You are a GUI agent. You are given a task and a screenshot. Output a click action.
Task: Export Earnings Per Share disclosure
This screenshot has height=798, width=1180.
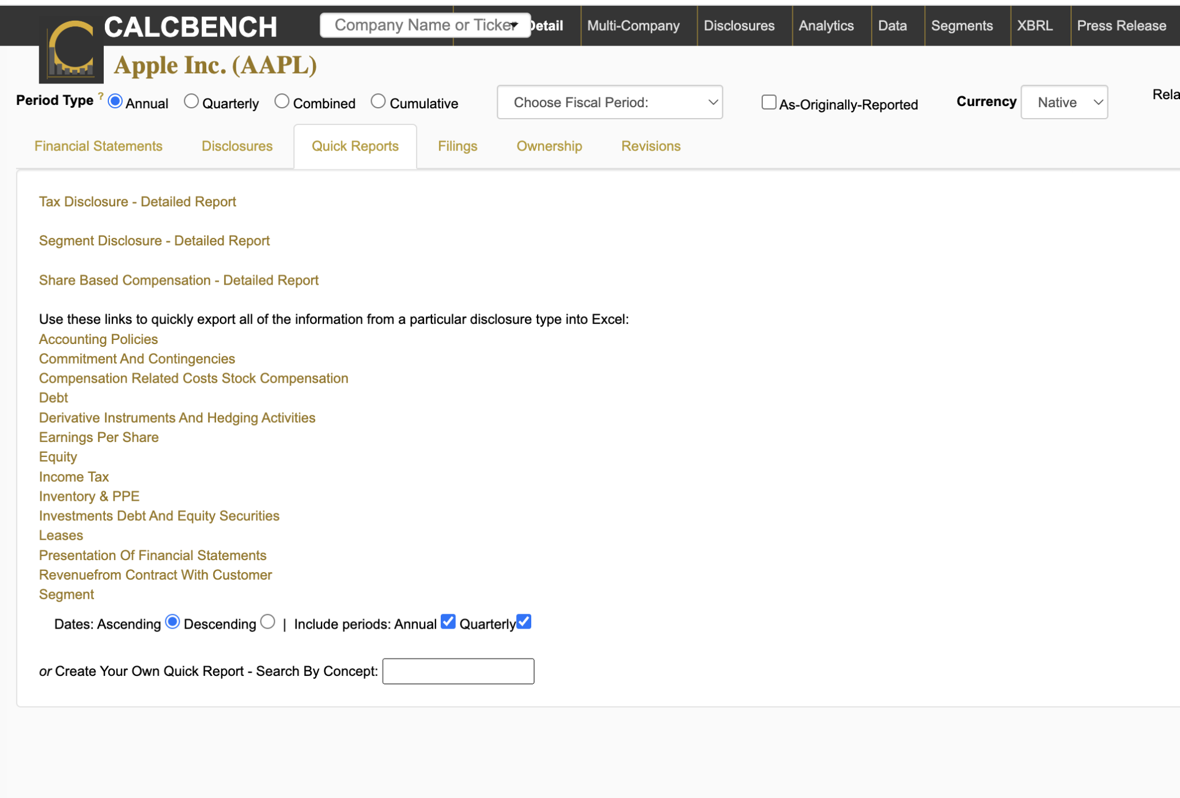(x=99, y=437)
